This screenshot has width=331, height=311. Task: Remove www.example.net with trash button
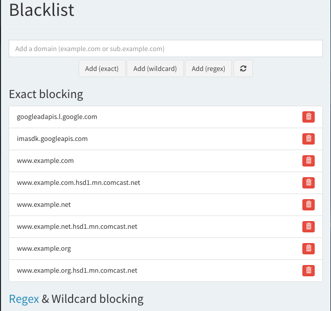pos(309,205)
